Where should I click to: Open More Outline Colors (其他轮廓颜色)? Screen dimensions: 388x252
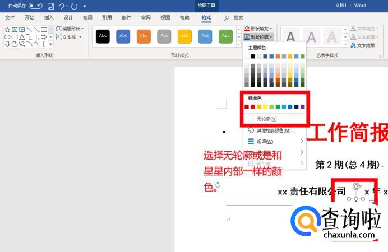(x=275, y=130)
